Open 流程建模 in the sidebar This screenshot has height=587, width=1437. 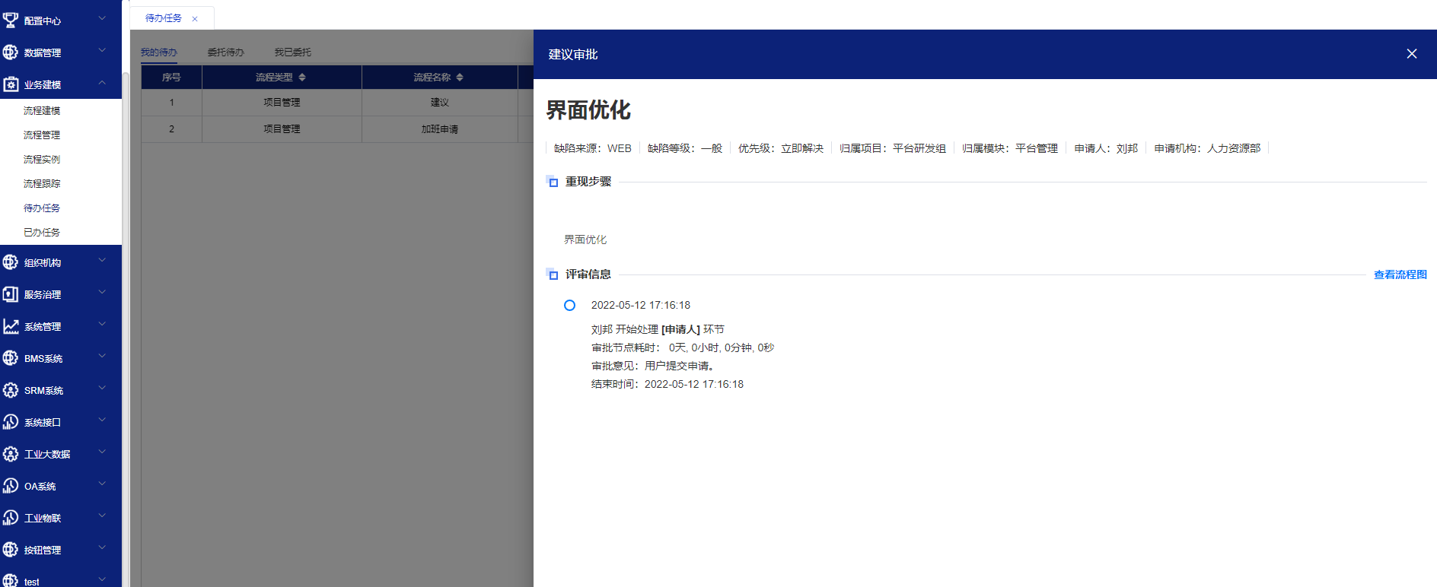click(x=42, y=111)
